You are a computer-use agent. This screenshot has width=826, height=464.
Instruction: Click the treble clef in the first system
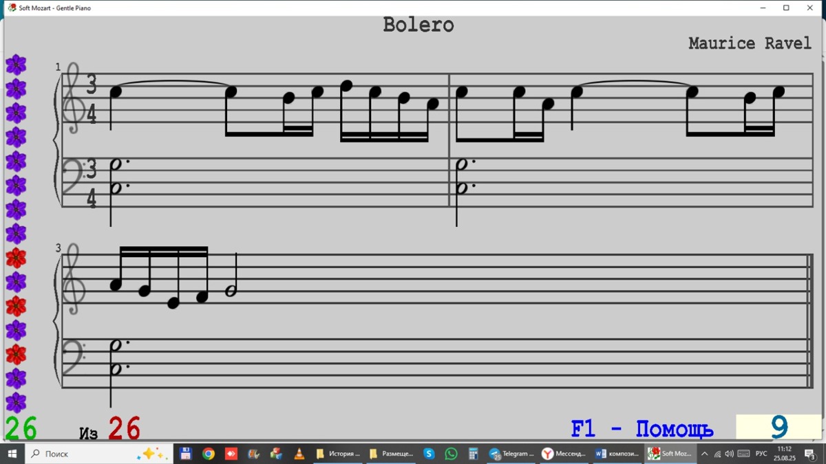click(72, 97)
